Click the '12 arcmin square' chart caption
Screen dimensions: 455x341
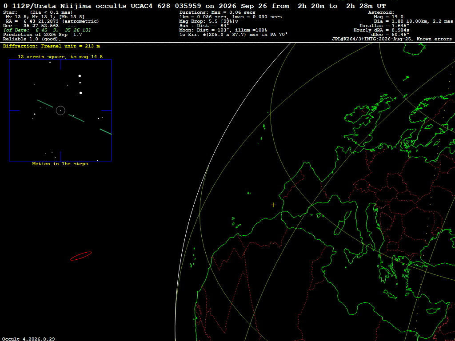point(60,57)
